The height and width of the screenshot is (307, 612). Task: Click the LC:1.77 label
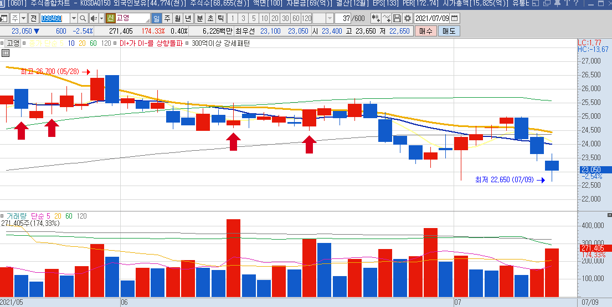click(x=589, y=43)
